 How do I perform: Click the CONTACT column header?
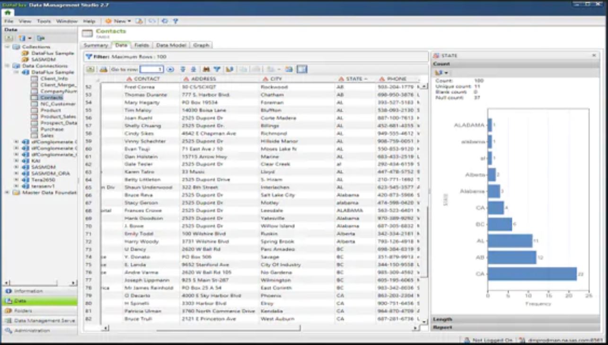pyautogui.click(x=147, y=79)
